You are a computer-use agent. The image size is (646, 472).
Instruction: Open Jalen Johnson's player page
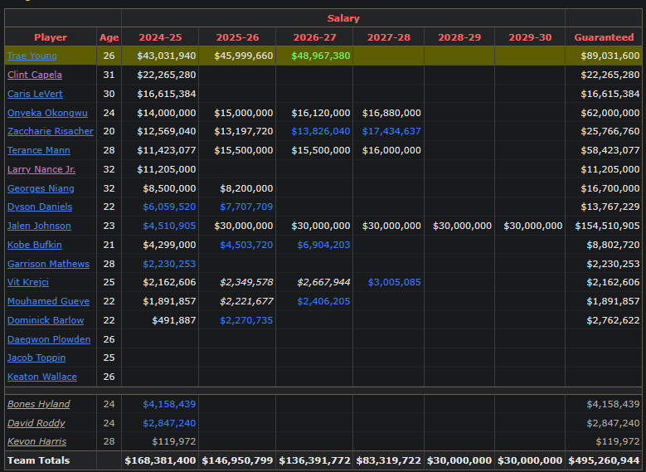(39, 226)
